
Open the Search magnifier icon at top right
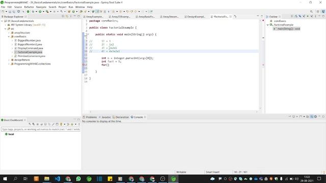click(x=311, y=12)
